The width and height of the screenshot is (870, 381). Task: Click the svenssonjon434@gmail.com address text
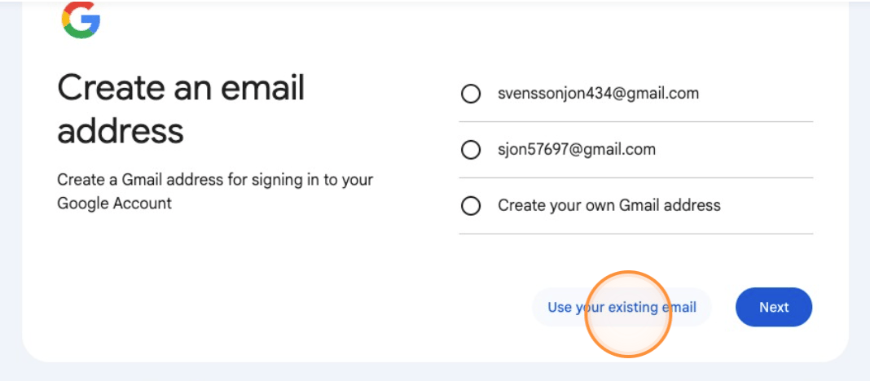point(598,94)
